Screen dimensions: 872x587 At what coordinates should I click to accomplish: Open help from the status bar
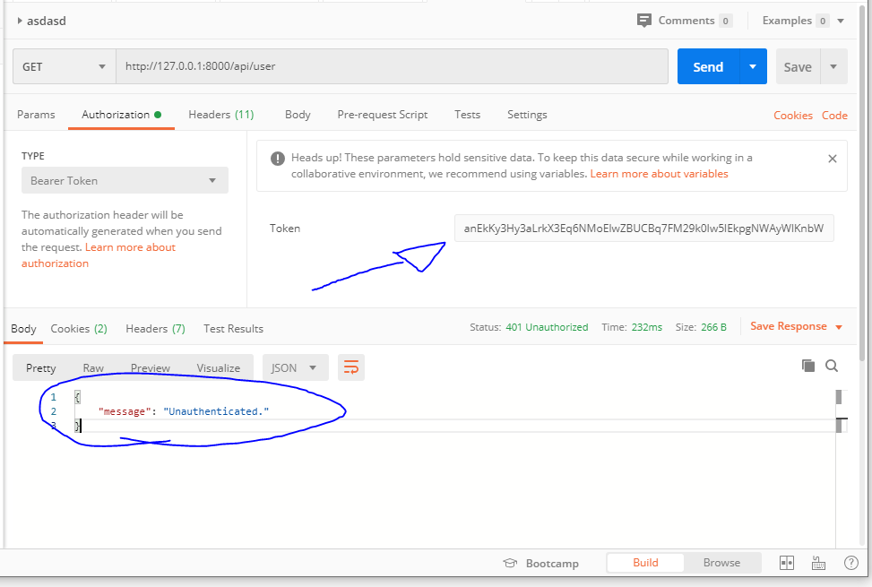[x=850, y=562]
